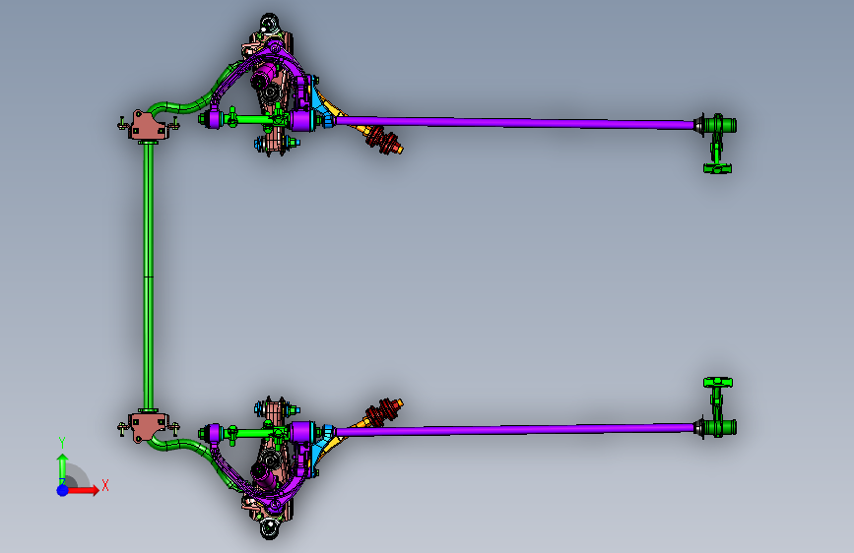Click the green Y-axis arrow of the triad

(63, 468)
